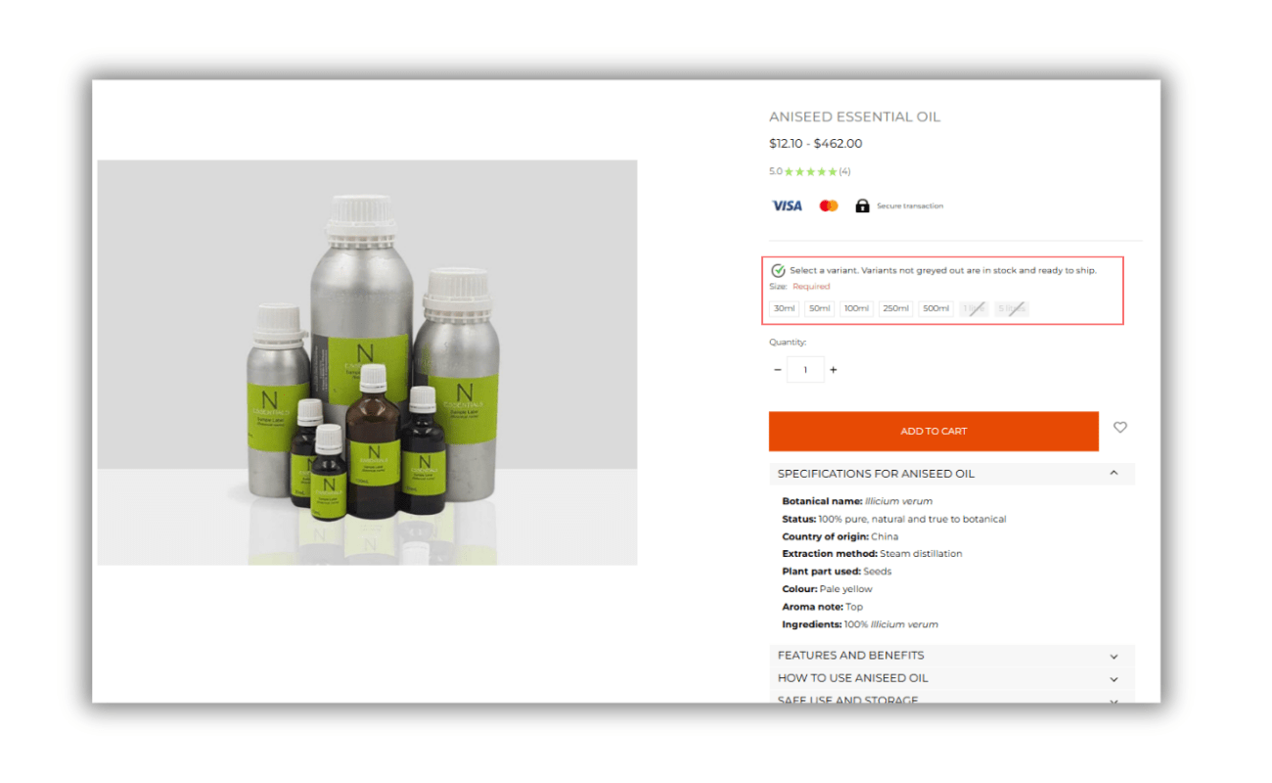Click the secure transaction padlock icon
The image size is (1272, 783).
click(862, 206)
